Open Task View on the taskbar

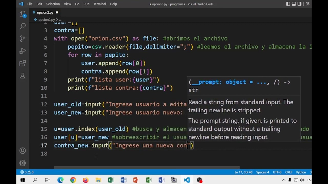tap(47, 180)
